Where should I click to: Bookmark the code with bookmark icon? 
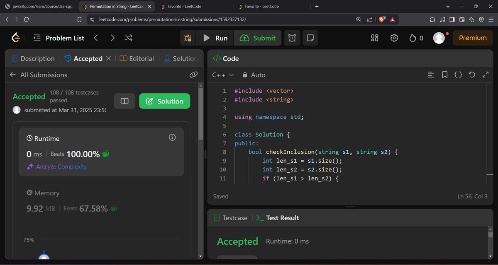pos(444,75)
